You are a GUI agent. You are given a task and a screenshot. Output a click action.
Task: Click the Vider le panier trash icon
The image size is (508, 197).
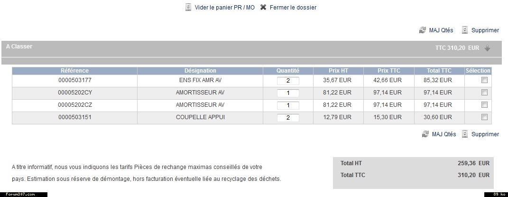coord(188,8)
